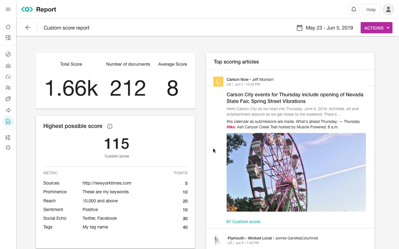Image resolution: width=399 pixels, height=249 pixels.
Task: Click the Sources metric row label
Action: (51, 183)
